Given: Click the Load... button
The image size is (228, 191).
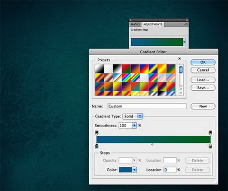Looking at the screenshot, I should point(203,80).
